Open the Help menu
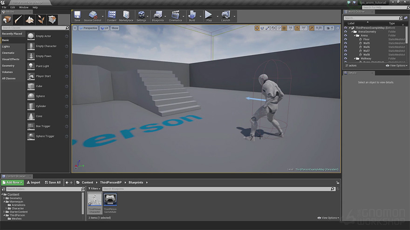Screen dimensions: 410x230 coord(35,7)
